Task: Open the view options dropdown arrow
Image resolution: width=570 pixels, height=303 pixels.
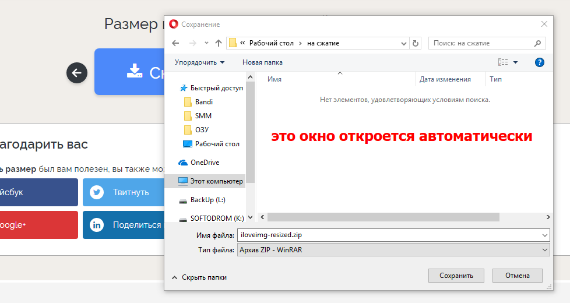Action: (516, 62)
